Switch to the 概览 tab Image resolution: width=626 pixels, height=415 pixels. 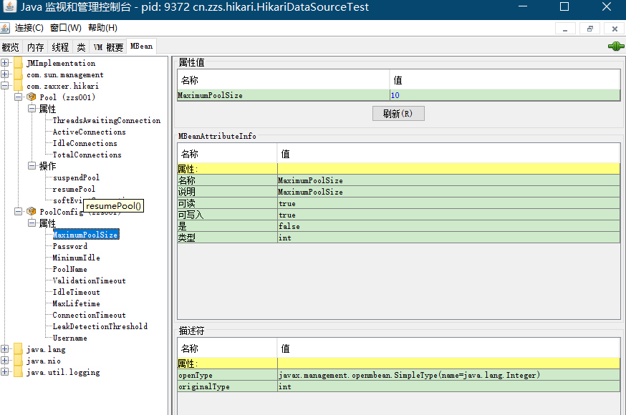(x=10, y=47)
